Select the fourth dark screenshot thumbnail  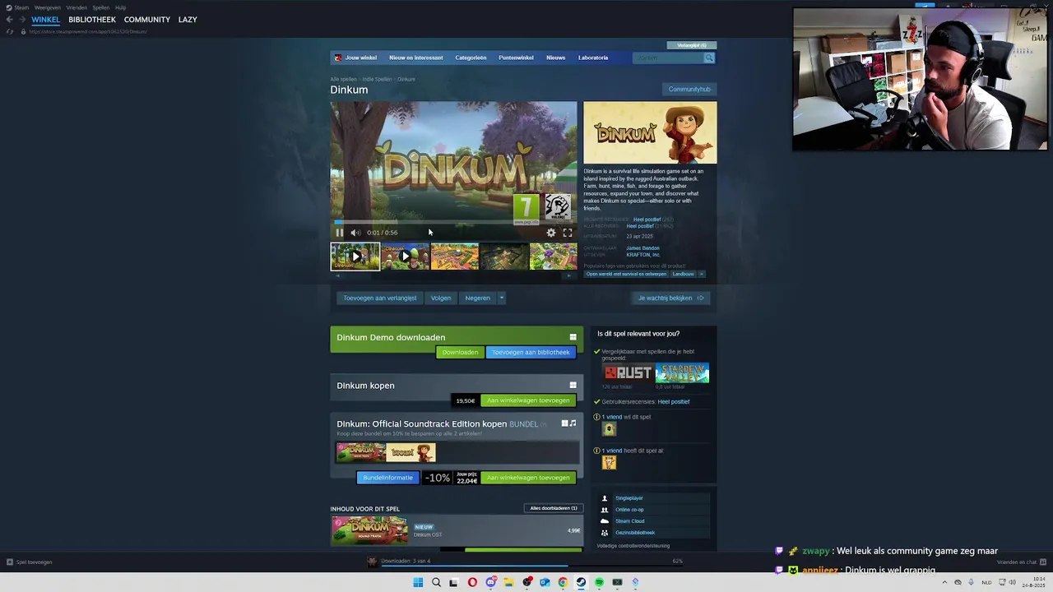point(503,257)
